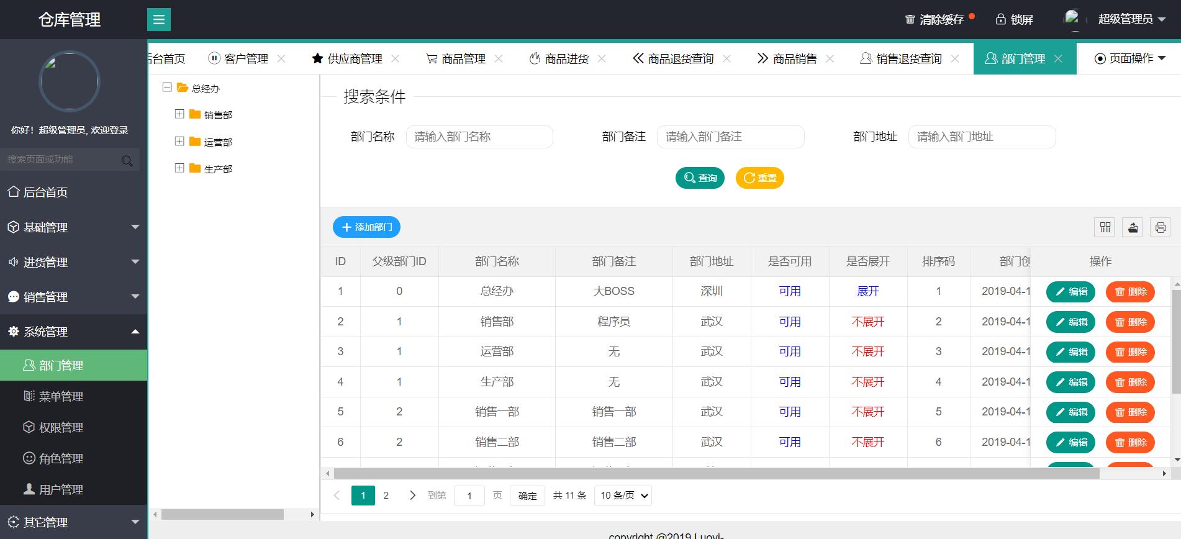Expand the 基础管理 sidebar menu

(x=73, y=227)
